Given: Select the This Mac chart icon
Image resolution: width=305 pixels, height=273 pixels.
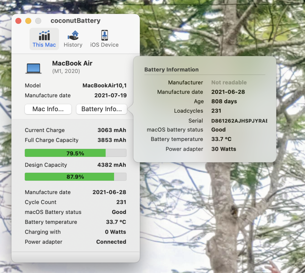Looking at the screenshot, I should coord(44,35).
